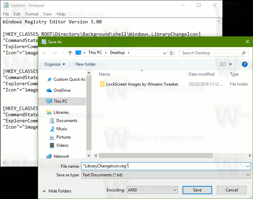The height and width of the screenshot is (199, 253).
Task: Click the File name input field
Action: click(166, 166)
